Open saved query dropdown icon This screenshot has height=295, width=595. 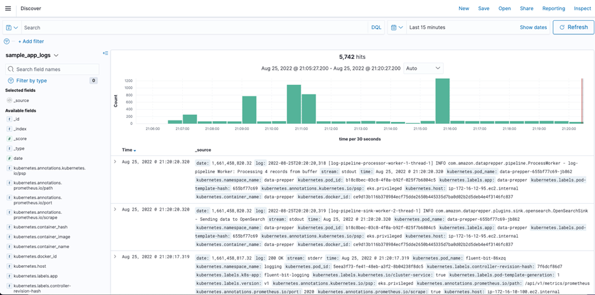[12, 28]
